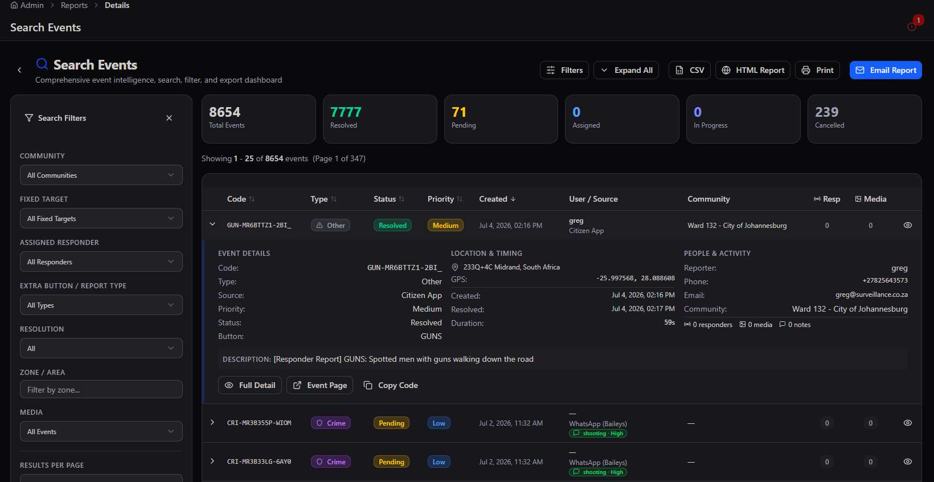Open the All Fixed Targets dropdown
This screenshot has height=482, width=934.
click(x=101, y=218)
